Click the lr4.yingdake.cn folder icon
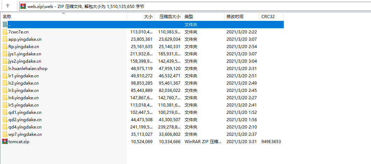Image resolution: width=371 pixels, height=164 pixels. [x=5, y=98]
